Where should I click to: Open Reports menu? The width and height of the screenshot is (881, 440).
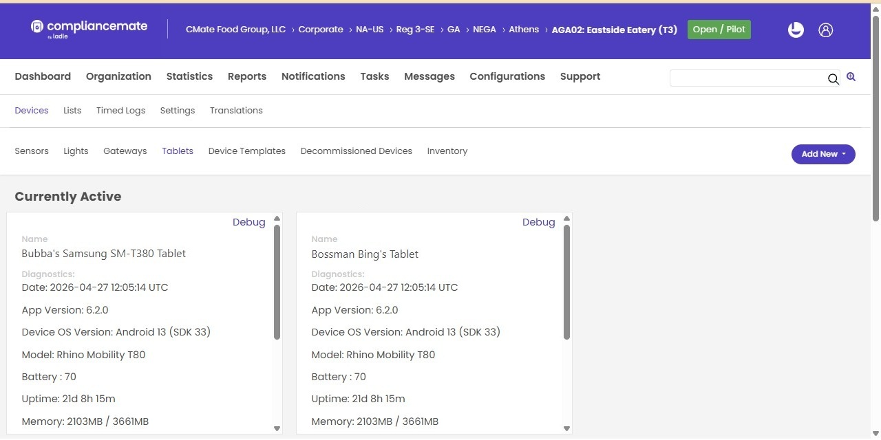point(247,76)
